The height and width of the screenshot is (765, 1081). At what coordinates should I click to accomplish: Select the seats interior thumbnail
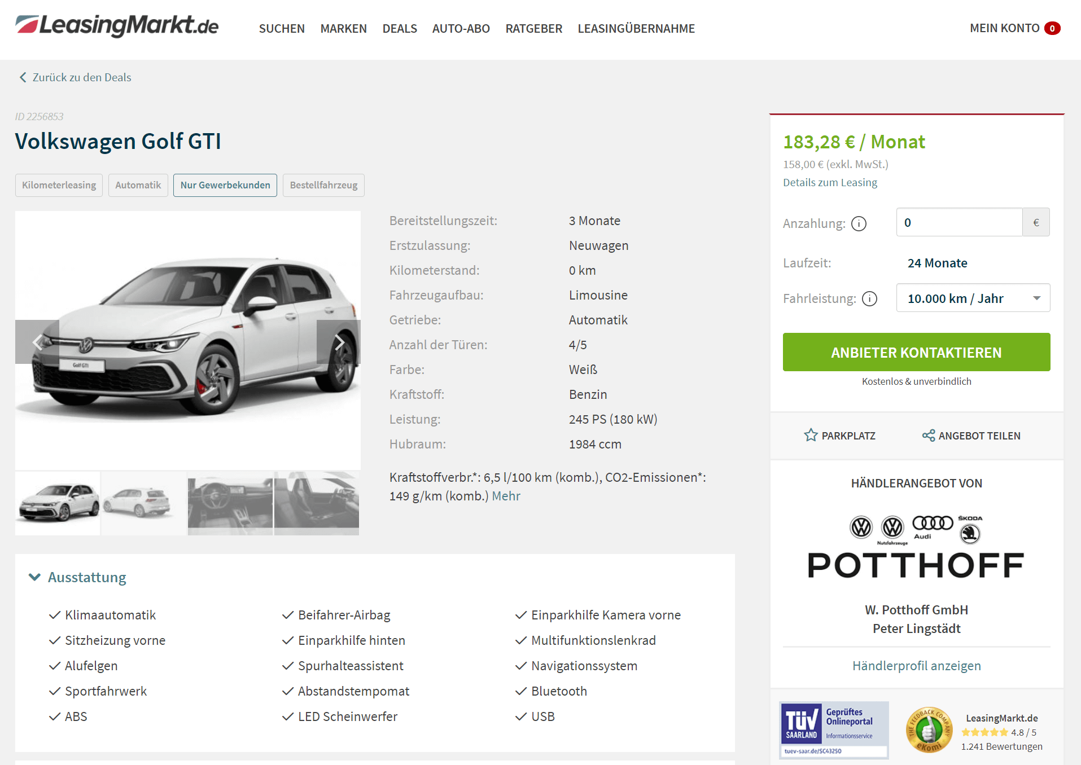[x=316, y=503]
